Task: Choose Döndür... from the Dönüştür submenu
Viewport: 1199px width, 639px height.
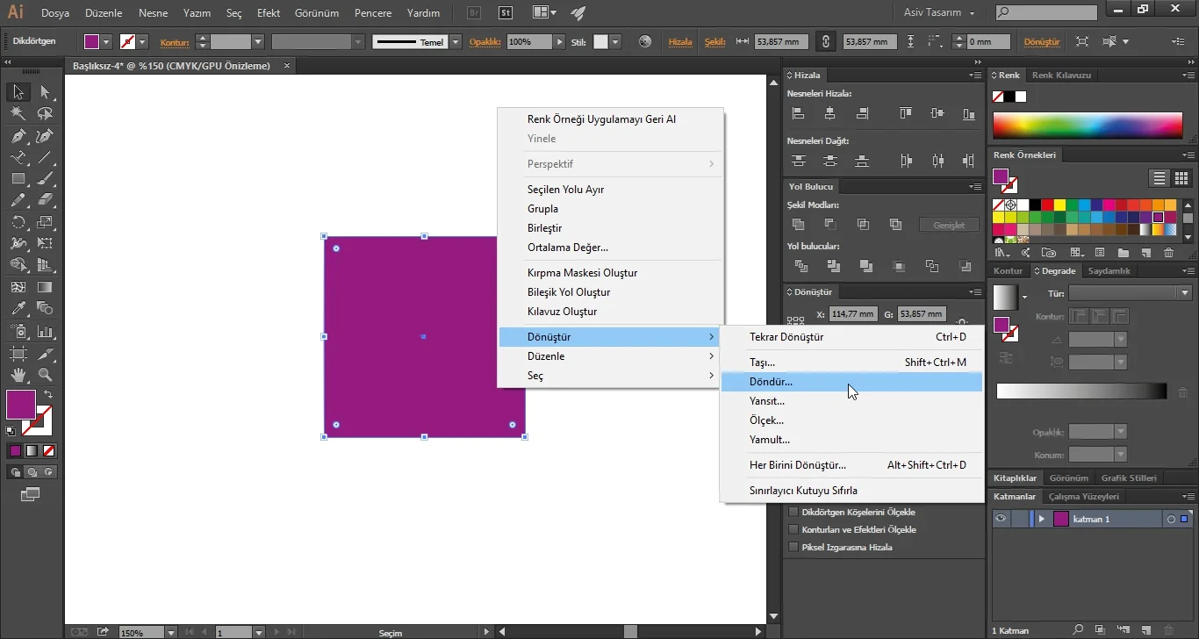Action: tap(851, 382)
